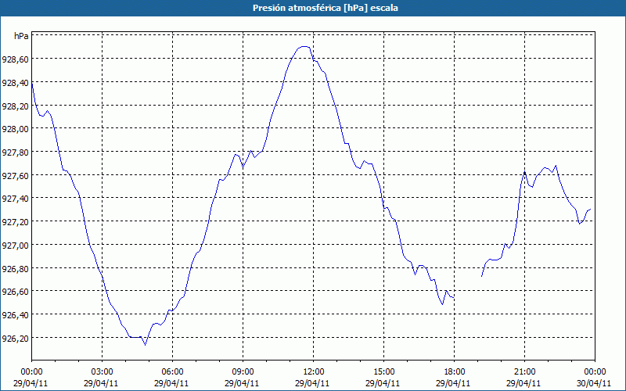This screenshot has width=626, height=391.
Task: Select the 928,40 y-axis label
Action: click(x=15, y=83)
